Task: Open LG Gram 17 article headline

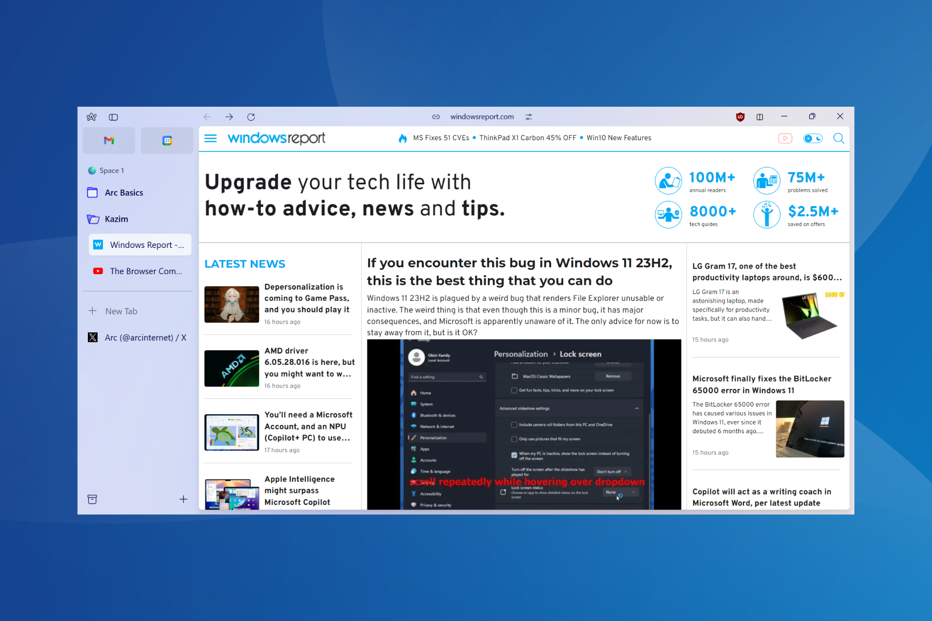Action: tap(767, 272)
